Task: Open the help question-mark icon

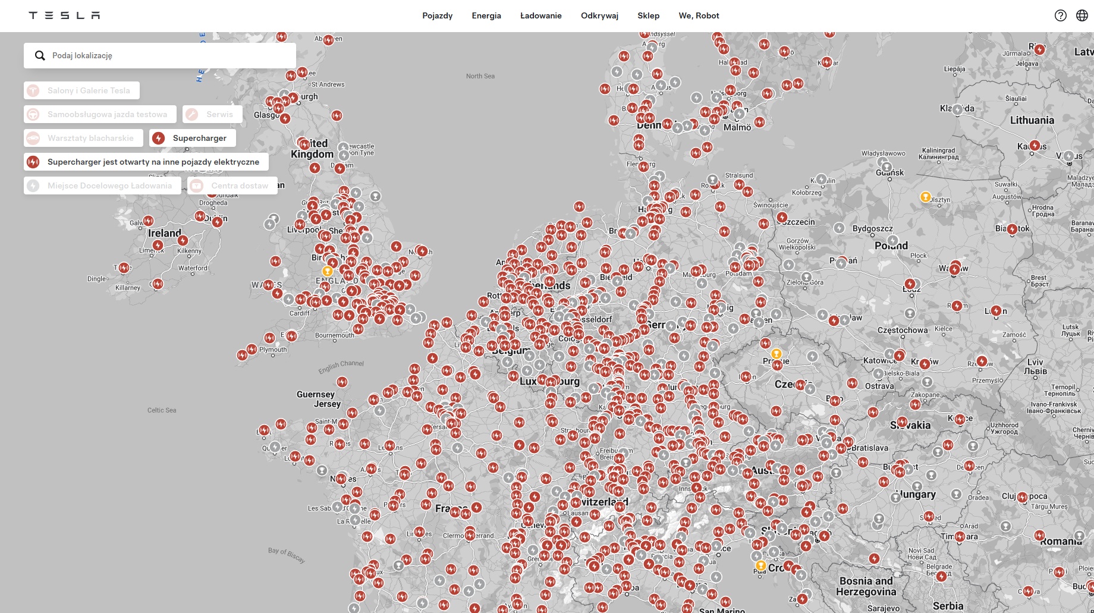Action: pos(1061,15)
